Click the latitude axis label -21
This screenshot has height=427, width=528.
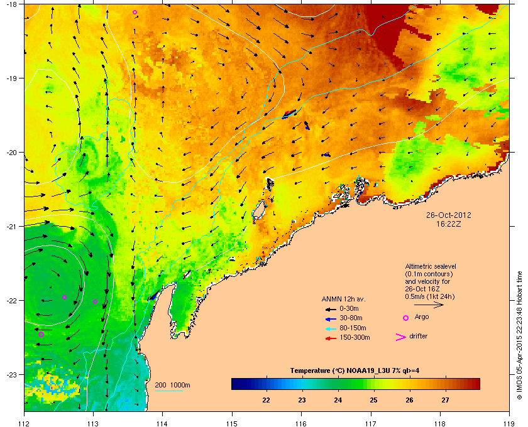click(11, 227)
